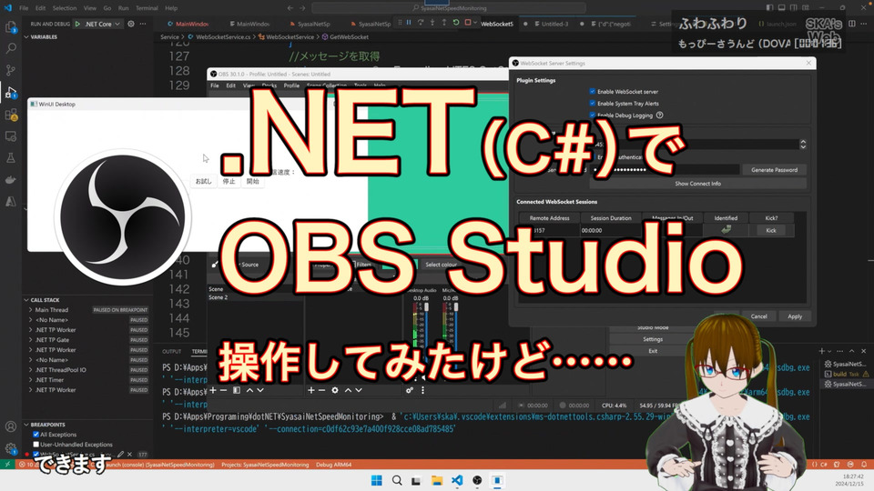The width and height of the screenshot is (874, 491).
Task: Collapse the BREAKPOINTS section
Action: (26, 425)
